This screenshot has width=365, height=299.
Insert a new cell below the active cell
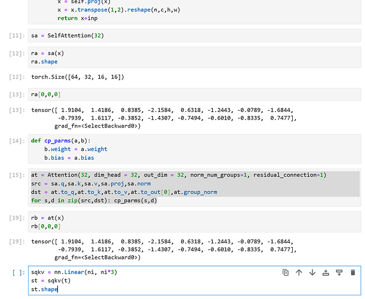339,273
